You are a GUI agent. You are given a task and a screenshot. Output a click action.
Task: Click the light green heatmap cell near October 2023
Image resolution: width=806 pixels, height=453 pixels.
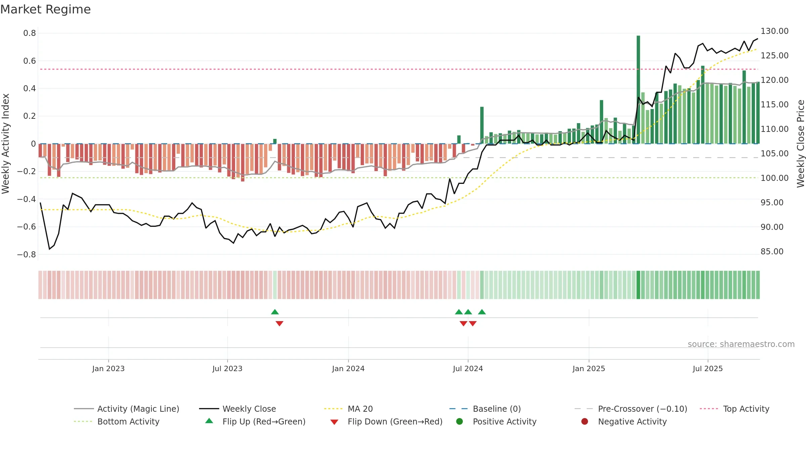(x=275, y=285)
